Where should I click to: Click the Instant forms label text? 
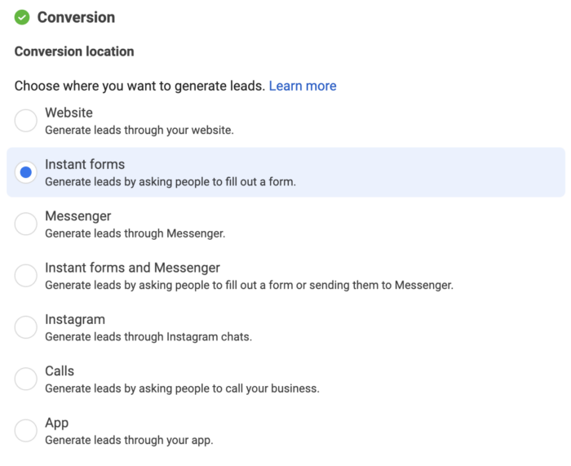(85, 164)
